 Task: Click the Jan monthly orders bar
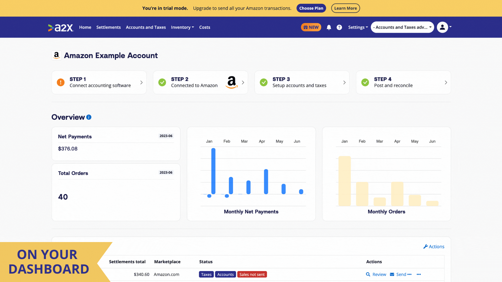click(x=344, y=181)
